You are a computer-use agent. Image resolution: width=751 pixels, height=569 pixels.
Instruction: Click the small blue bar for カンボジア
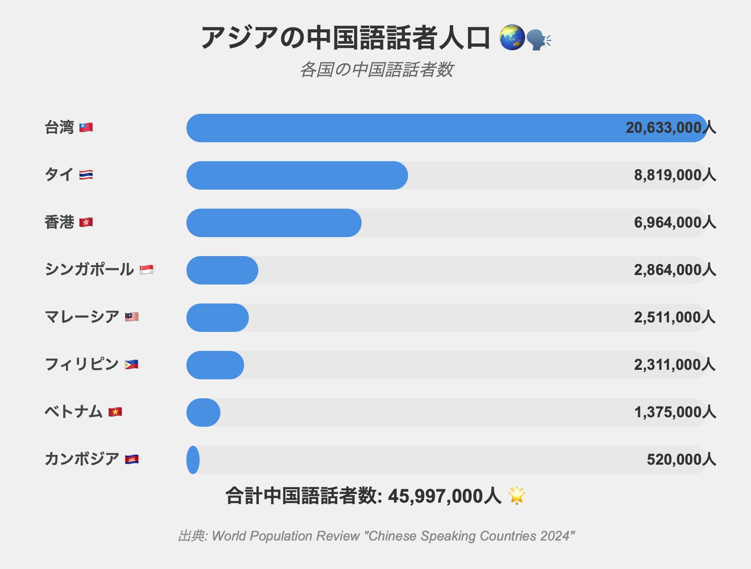(193, 460)
